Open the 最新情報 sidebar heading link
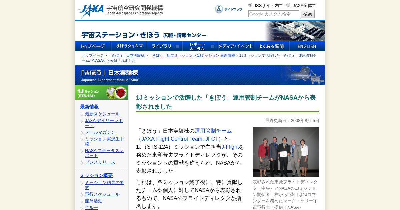This screenshot has width=400, height=210. [89, 107]
